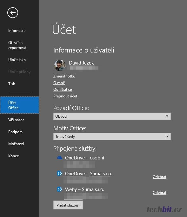
Task: Remove the OneDrive – Suma s.r.o. service
Action: click(x=159, y=177)
